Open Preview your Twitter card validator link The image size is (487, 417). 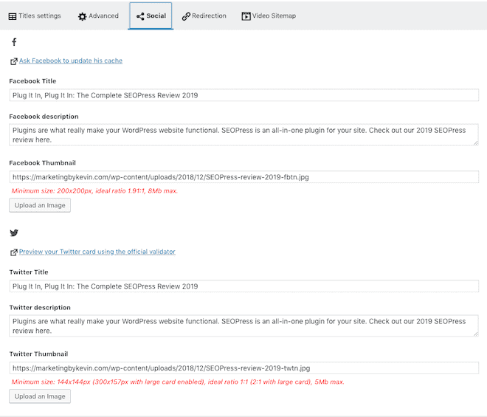pos(97,252)
